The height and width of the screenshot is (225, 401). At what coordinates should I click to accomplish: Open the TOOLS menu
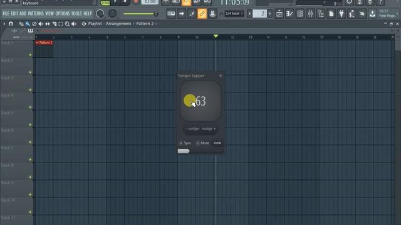click(x=76, y=13)
